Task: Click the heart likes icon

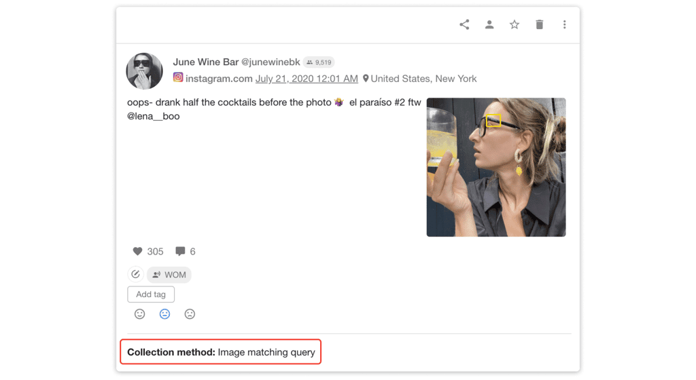Action: pyautogui.click(x=137, y=251)
